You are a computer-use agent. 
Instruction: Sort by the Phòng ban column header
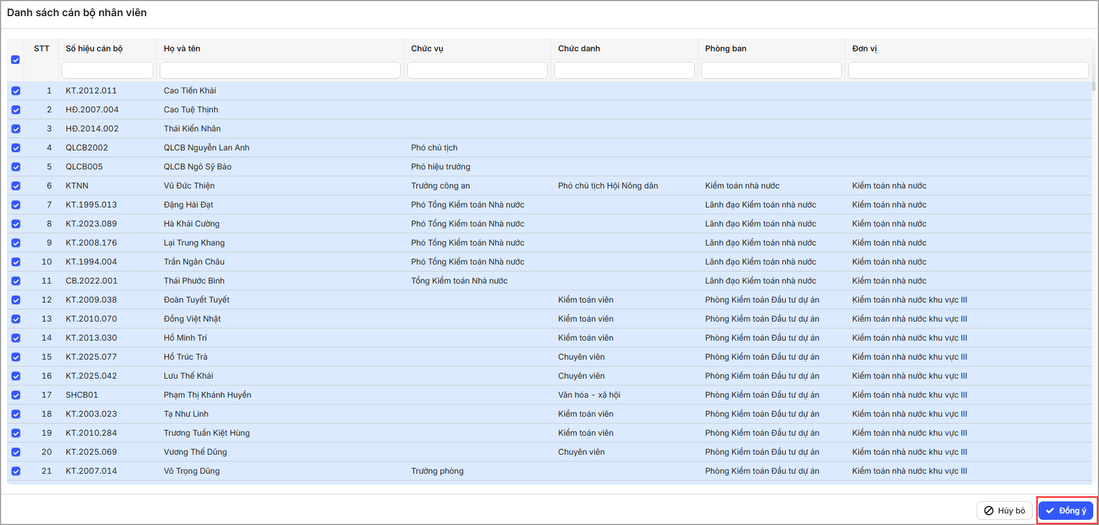tap(725, 48)
